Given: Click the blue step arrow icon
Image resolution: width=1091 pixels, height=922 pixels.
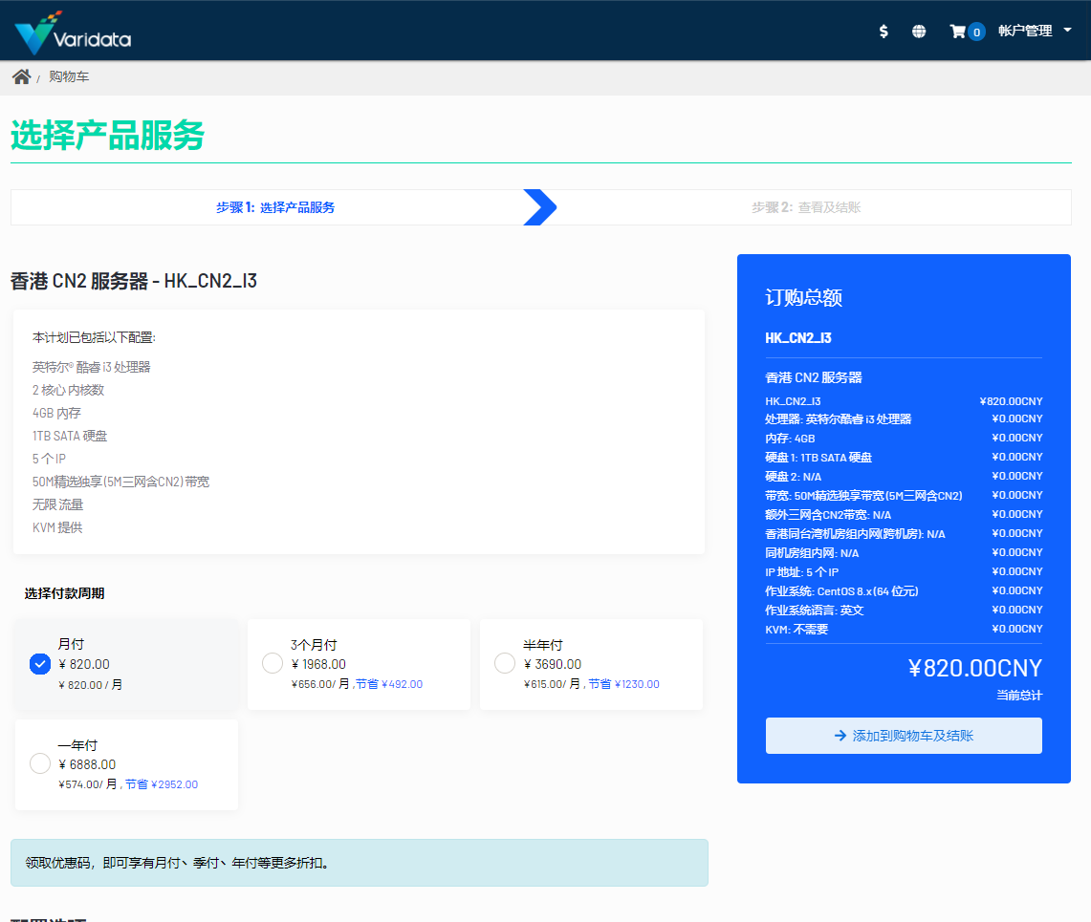Looking at the screenshot, I should coord(540,206).
